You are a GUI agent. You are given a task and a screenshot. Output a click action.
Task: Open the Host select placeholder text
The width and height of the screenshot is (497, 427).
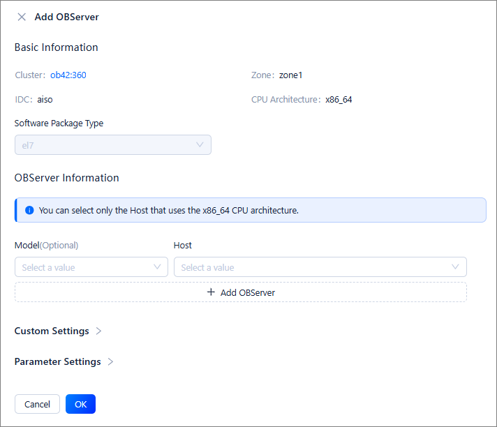[208, 267]
